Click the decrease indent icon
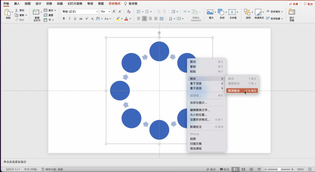Viewport: 315px width, 172px height. [x=159, y=12]
